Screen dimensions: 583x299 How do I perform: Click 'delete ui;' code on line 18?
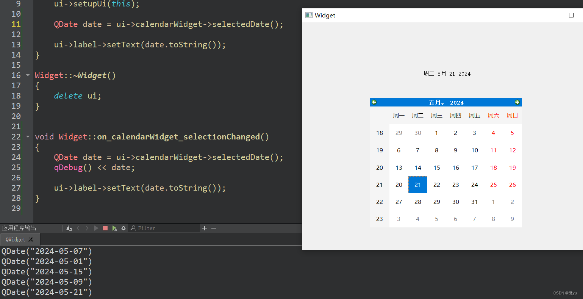click(78, 96)
